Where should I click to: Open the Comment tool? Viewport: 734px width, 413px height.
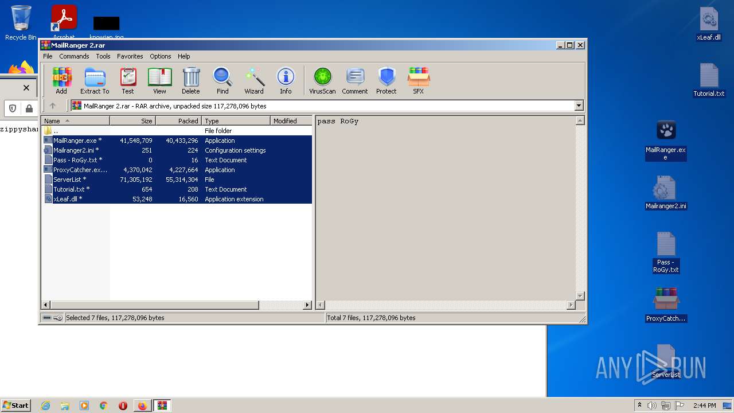coord(355,81)
